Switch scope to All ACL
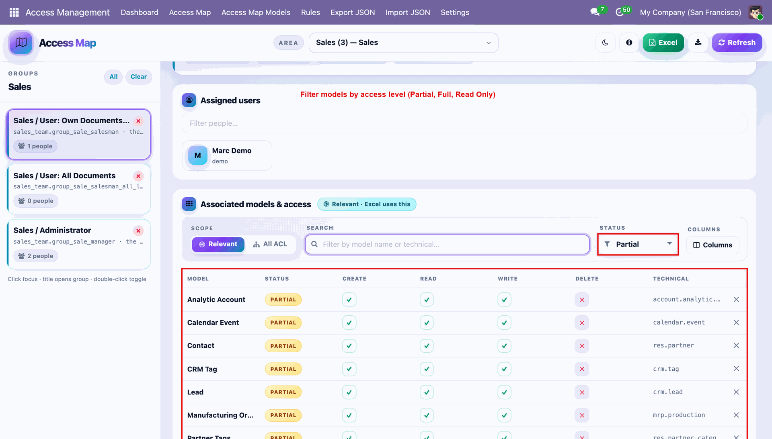 (270, 244)
